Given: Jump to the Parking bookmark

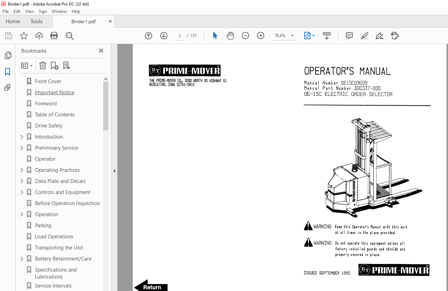Looking at the screenshot, I should [x=43, y=226].
